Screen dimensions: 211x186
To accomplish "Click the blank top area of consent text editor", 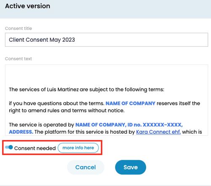I will (x=107, y=75).
